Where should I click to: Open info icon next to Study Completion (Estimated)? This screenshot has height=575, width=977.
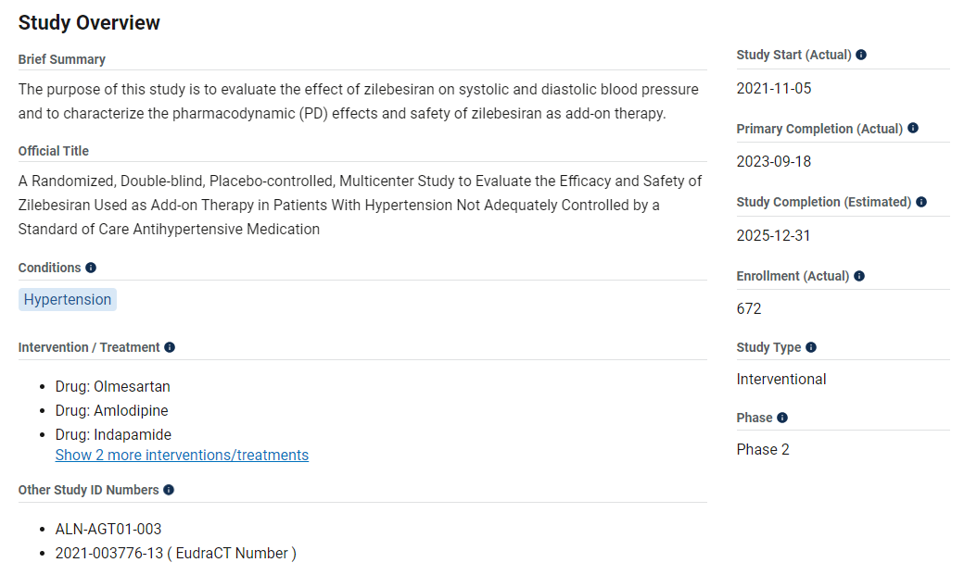coord(921,202)
